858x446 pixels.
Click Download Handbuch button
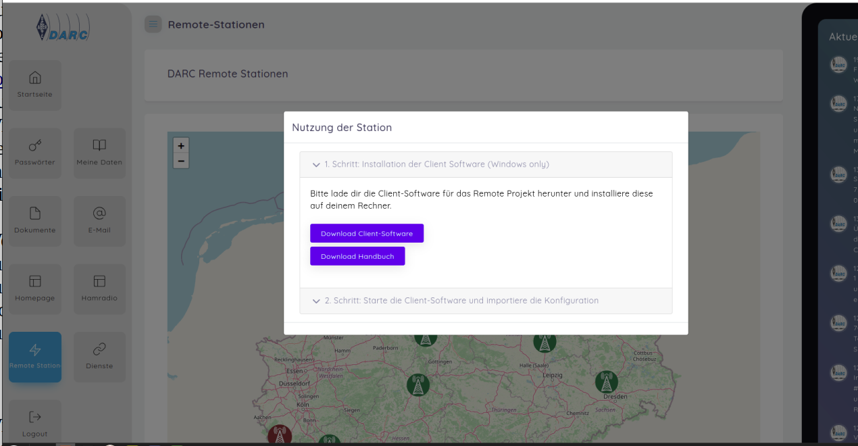357,256
